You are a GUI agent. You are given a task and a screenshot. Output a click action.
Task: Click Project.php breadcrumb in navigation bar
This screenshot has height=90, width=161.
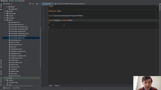[20, 1]
